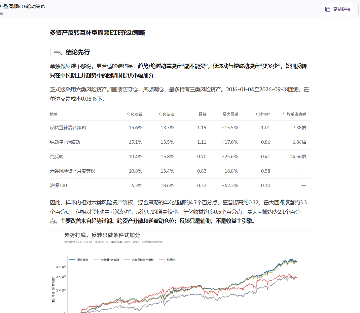This screenshot has width=360, height=313.
Task: Click the turnover value 6.84倍
Action: (299, 142)
